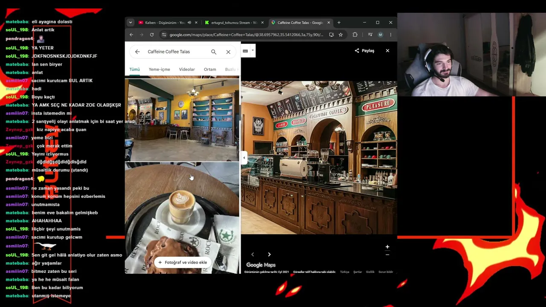Open a new browser tab
The height and width of the screenshot is (307, 546).
[339, 23]
